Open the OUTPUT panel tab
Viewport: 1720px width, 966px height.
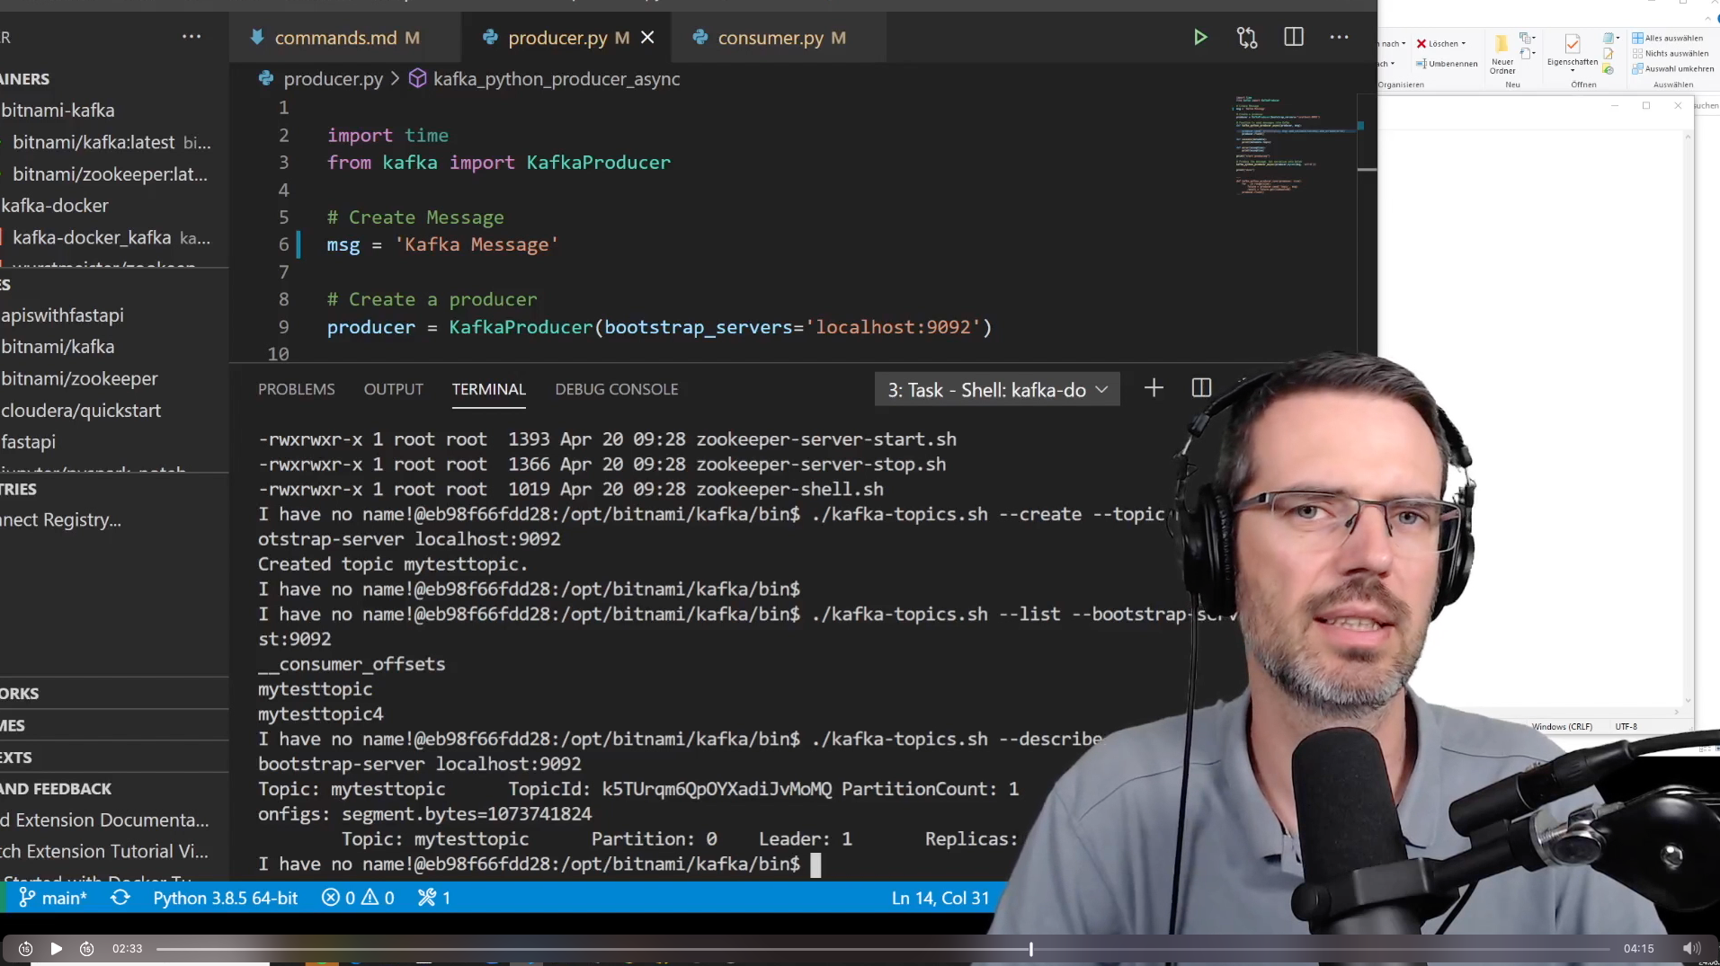[393, 389]
